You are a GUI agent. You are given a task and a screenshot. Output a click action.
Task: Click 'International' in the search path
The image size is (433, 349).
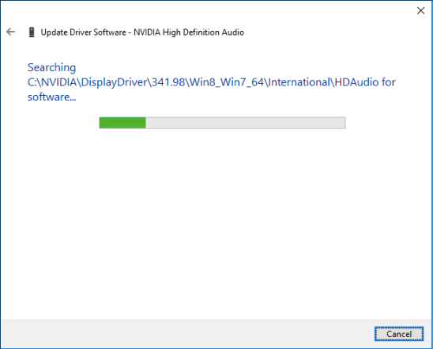299,82
